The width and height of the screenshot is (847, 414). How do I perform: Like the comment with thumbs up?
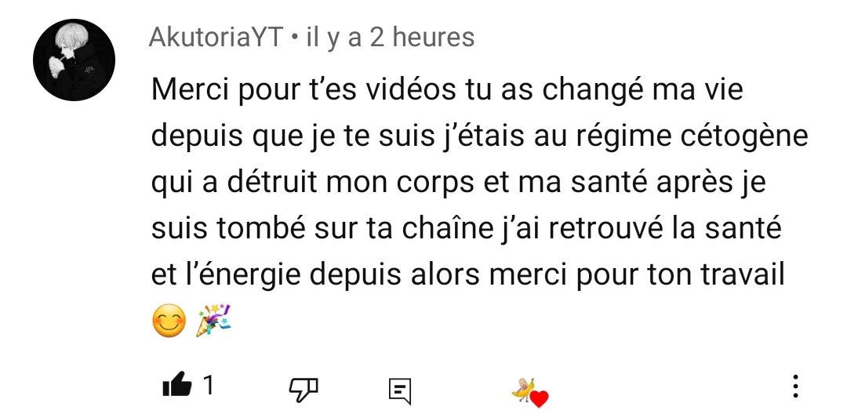coord(177,385)
